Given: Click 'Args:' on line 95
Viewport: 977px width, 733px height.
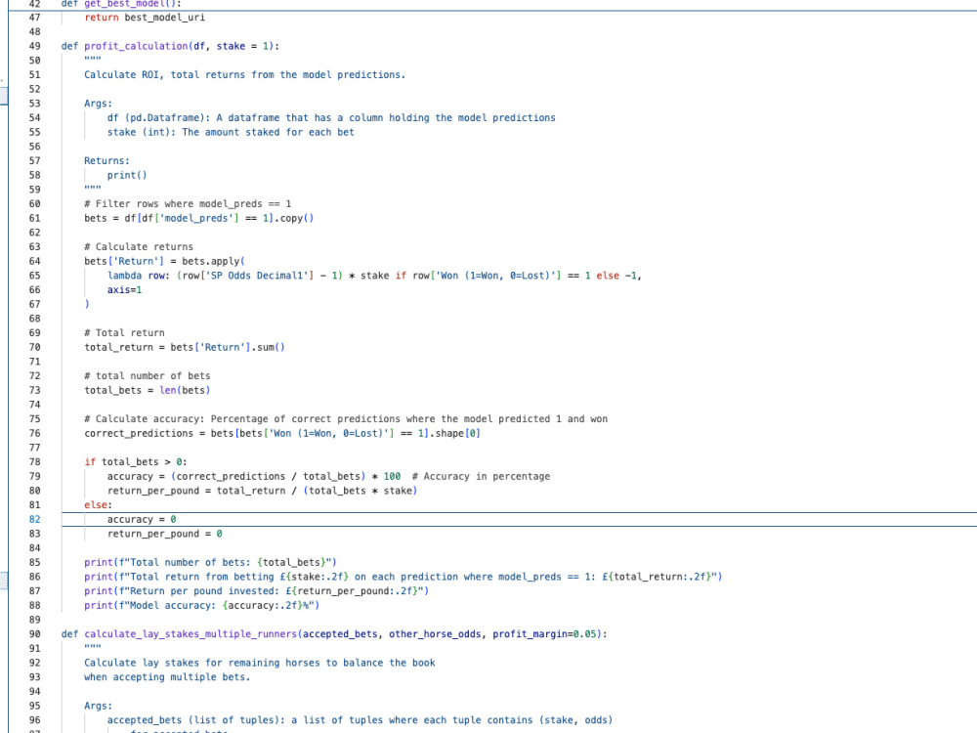Looking at the screenshot, I should tap(99, 706).
